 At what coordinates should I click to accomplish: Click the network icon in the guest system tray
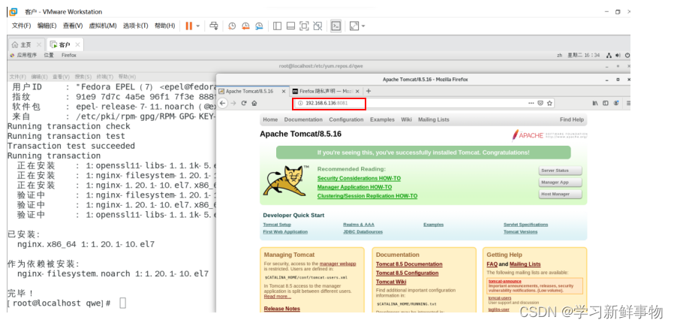pyautogui.click(x=609, y=55)
